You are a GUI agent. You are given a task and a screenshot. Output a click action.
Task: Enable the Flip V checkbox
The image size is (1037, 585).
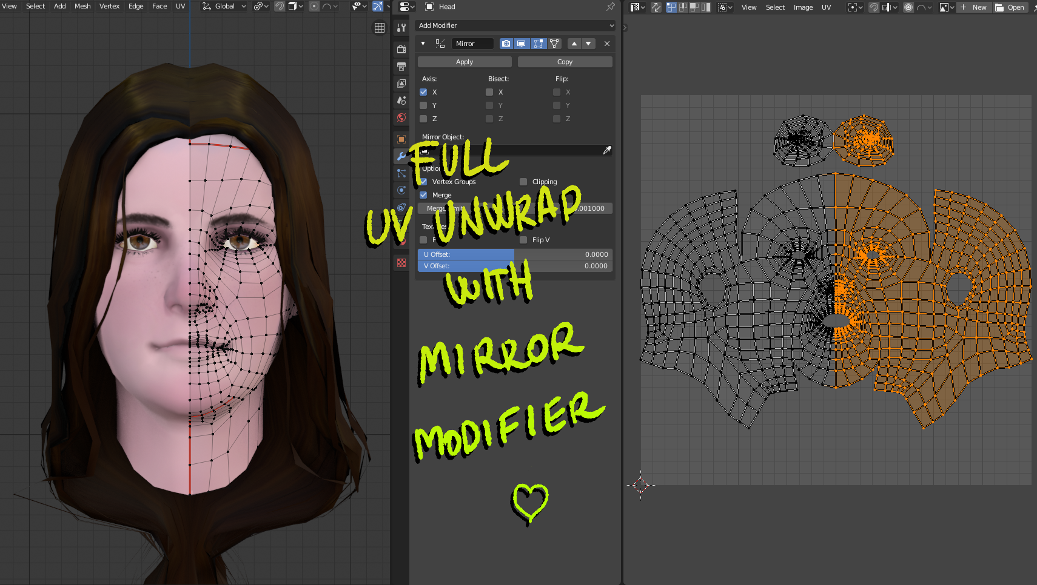click(x=523, y=240)
